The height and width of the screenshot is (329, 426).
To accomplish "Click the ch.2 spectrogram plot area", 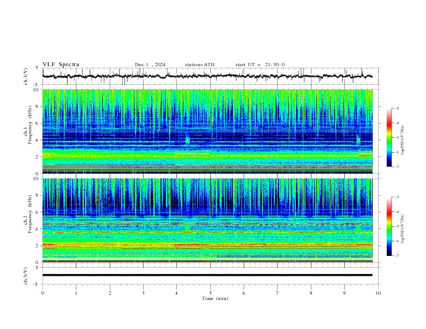I will pyautogui.click(x=207, y=220).
